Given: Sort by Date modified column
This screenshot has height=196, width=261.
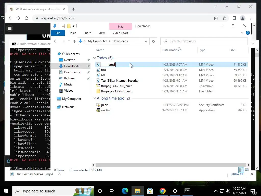Looking at the screenshot, I should 172,50.
